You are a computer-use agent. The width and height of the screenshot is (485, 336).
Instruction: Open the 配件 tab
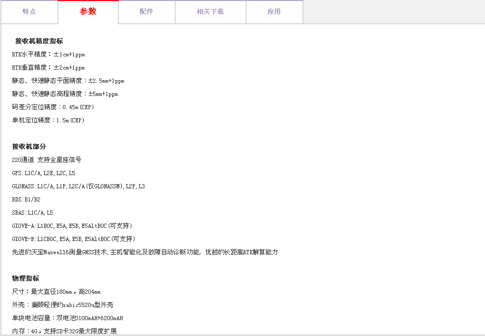146,12
